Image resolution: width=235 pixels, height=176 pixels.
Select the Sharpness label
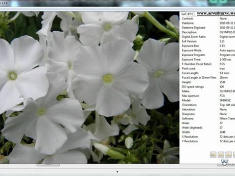(188, 114)
